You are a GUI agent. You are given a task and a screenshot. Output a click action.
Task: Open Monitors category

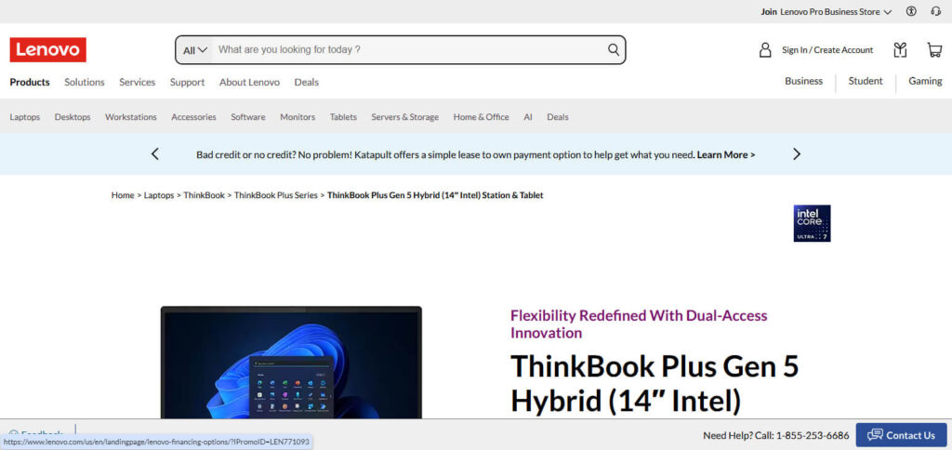click(297, 117)
